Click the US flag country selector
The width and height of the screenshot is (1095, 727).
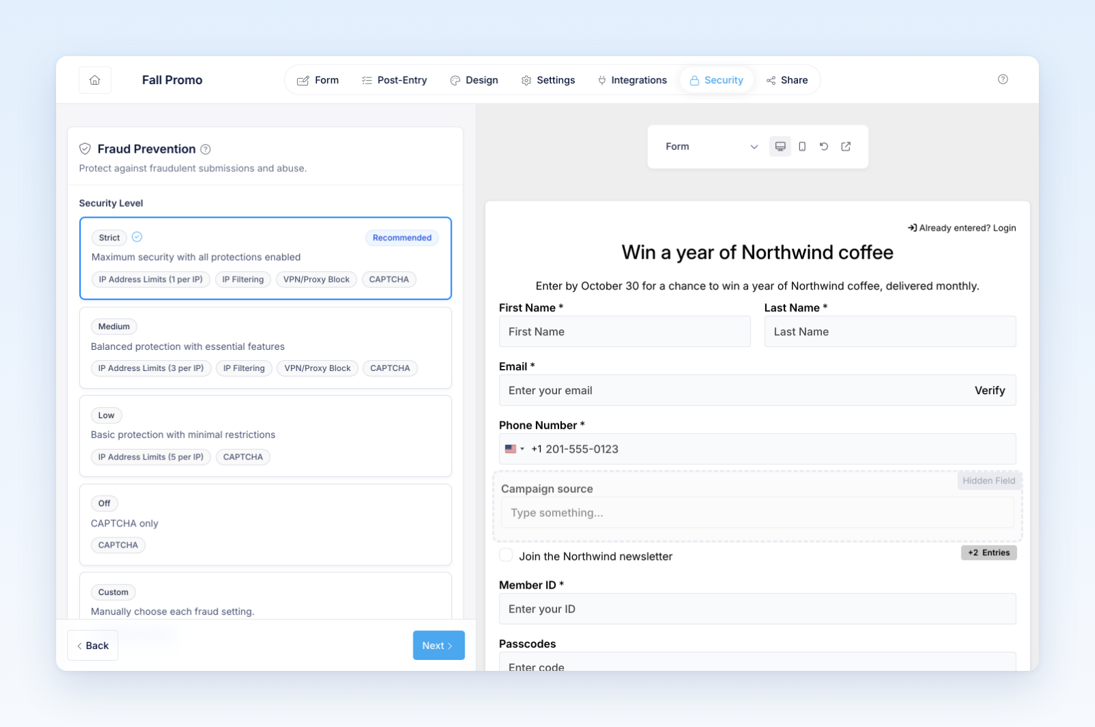(x=515, y=449)
